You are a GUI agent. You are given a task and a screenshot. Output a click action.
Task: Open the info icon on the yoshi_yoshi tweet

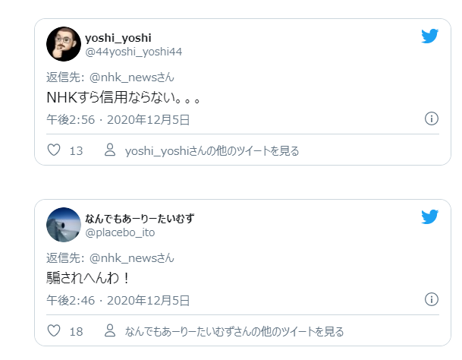click(432, 118)
